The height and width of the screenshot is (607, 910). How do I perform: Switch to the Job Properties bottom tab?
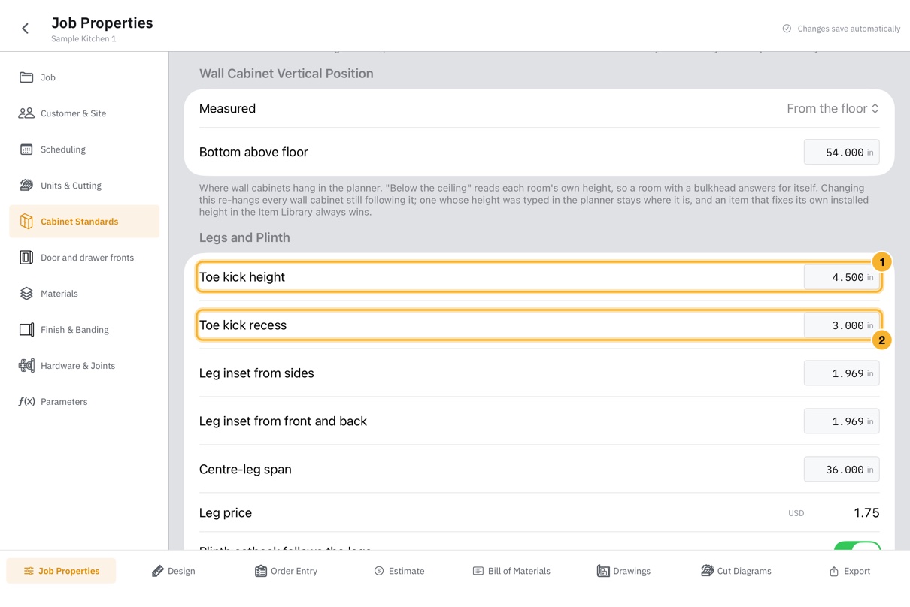[61, 571]
